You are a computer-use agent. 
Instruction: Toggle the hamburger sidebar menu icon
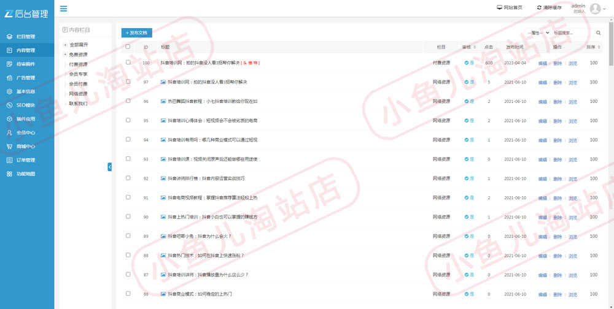(63, 9)
